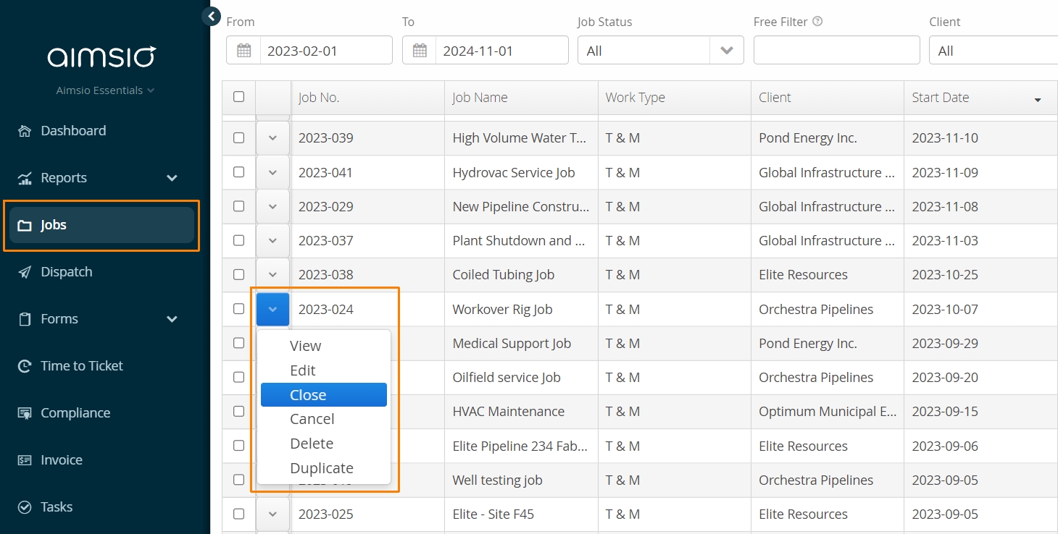Open action dropdown for job 2023-025
Viewport: 1058px width, 534px height.
coord(272,514)
